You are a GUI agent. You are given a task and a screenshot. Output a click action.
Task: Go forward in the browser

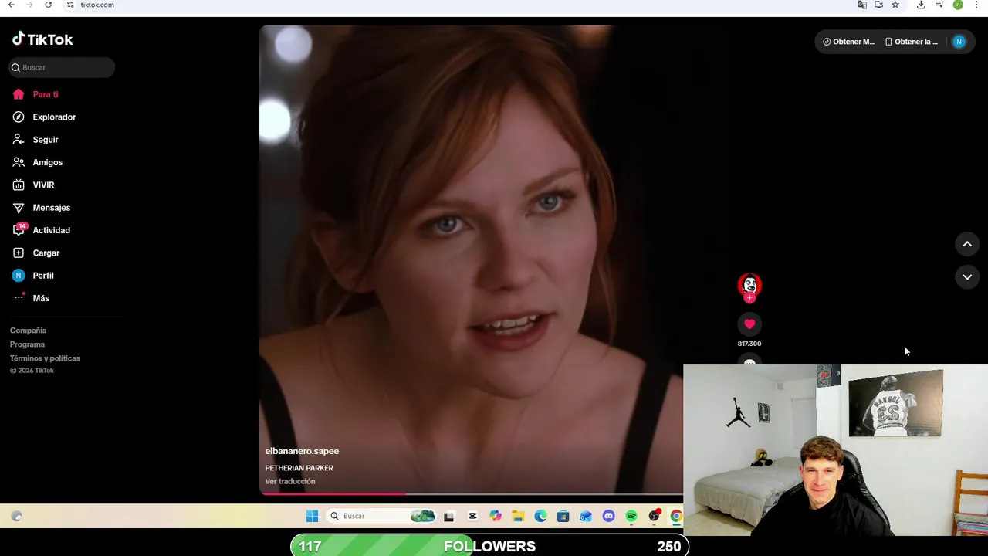click(29, 5)
